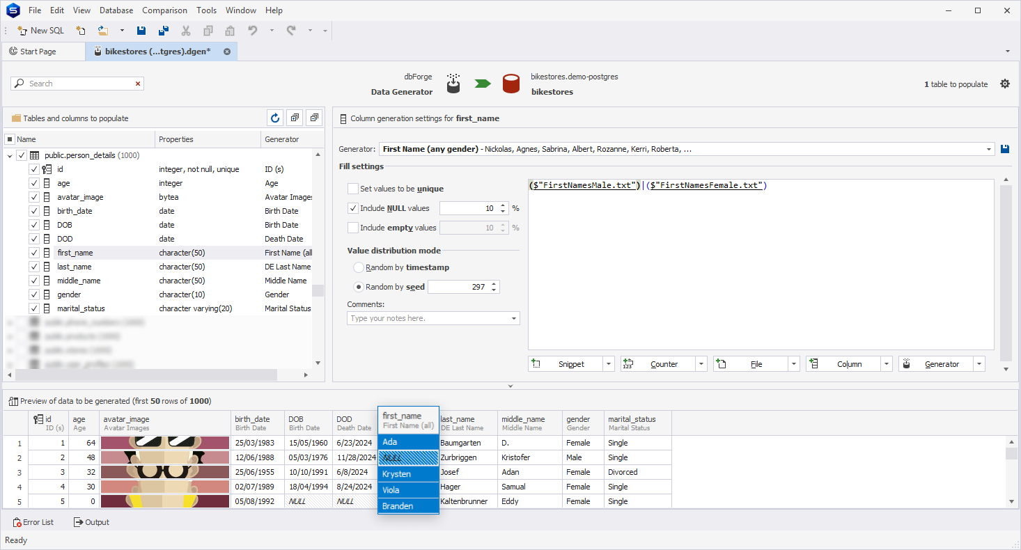
Task: Click the expand all tree icon
Action: 295,118
